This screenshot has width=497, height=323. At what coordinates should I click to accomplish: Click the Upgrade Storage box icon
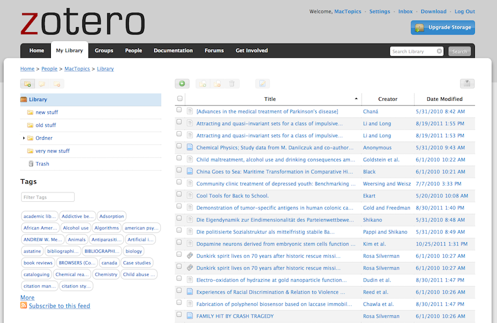pyautogui.click(x=420, y=28)
